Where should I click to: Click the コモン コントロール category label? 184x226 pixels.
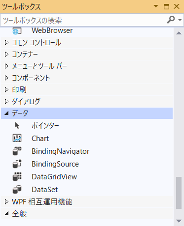37,43
